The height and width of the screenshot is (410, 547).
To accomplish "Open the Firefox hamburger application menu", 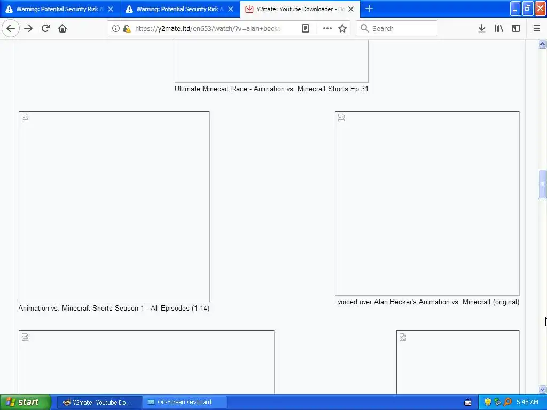I will coord(537,28).
